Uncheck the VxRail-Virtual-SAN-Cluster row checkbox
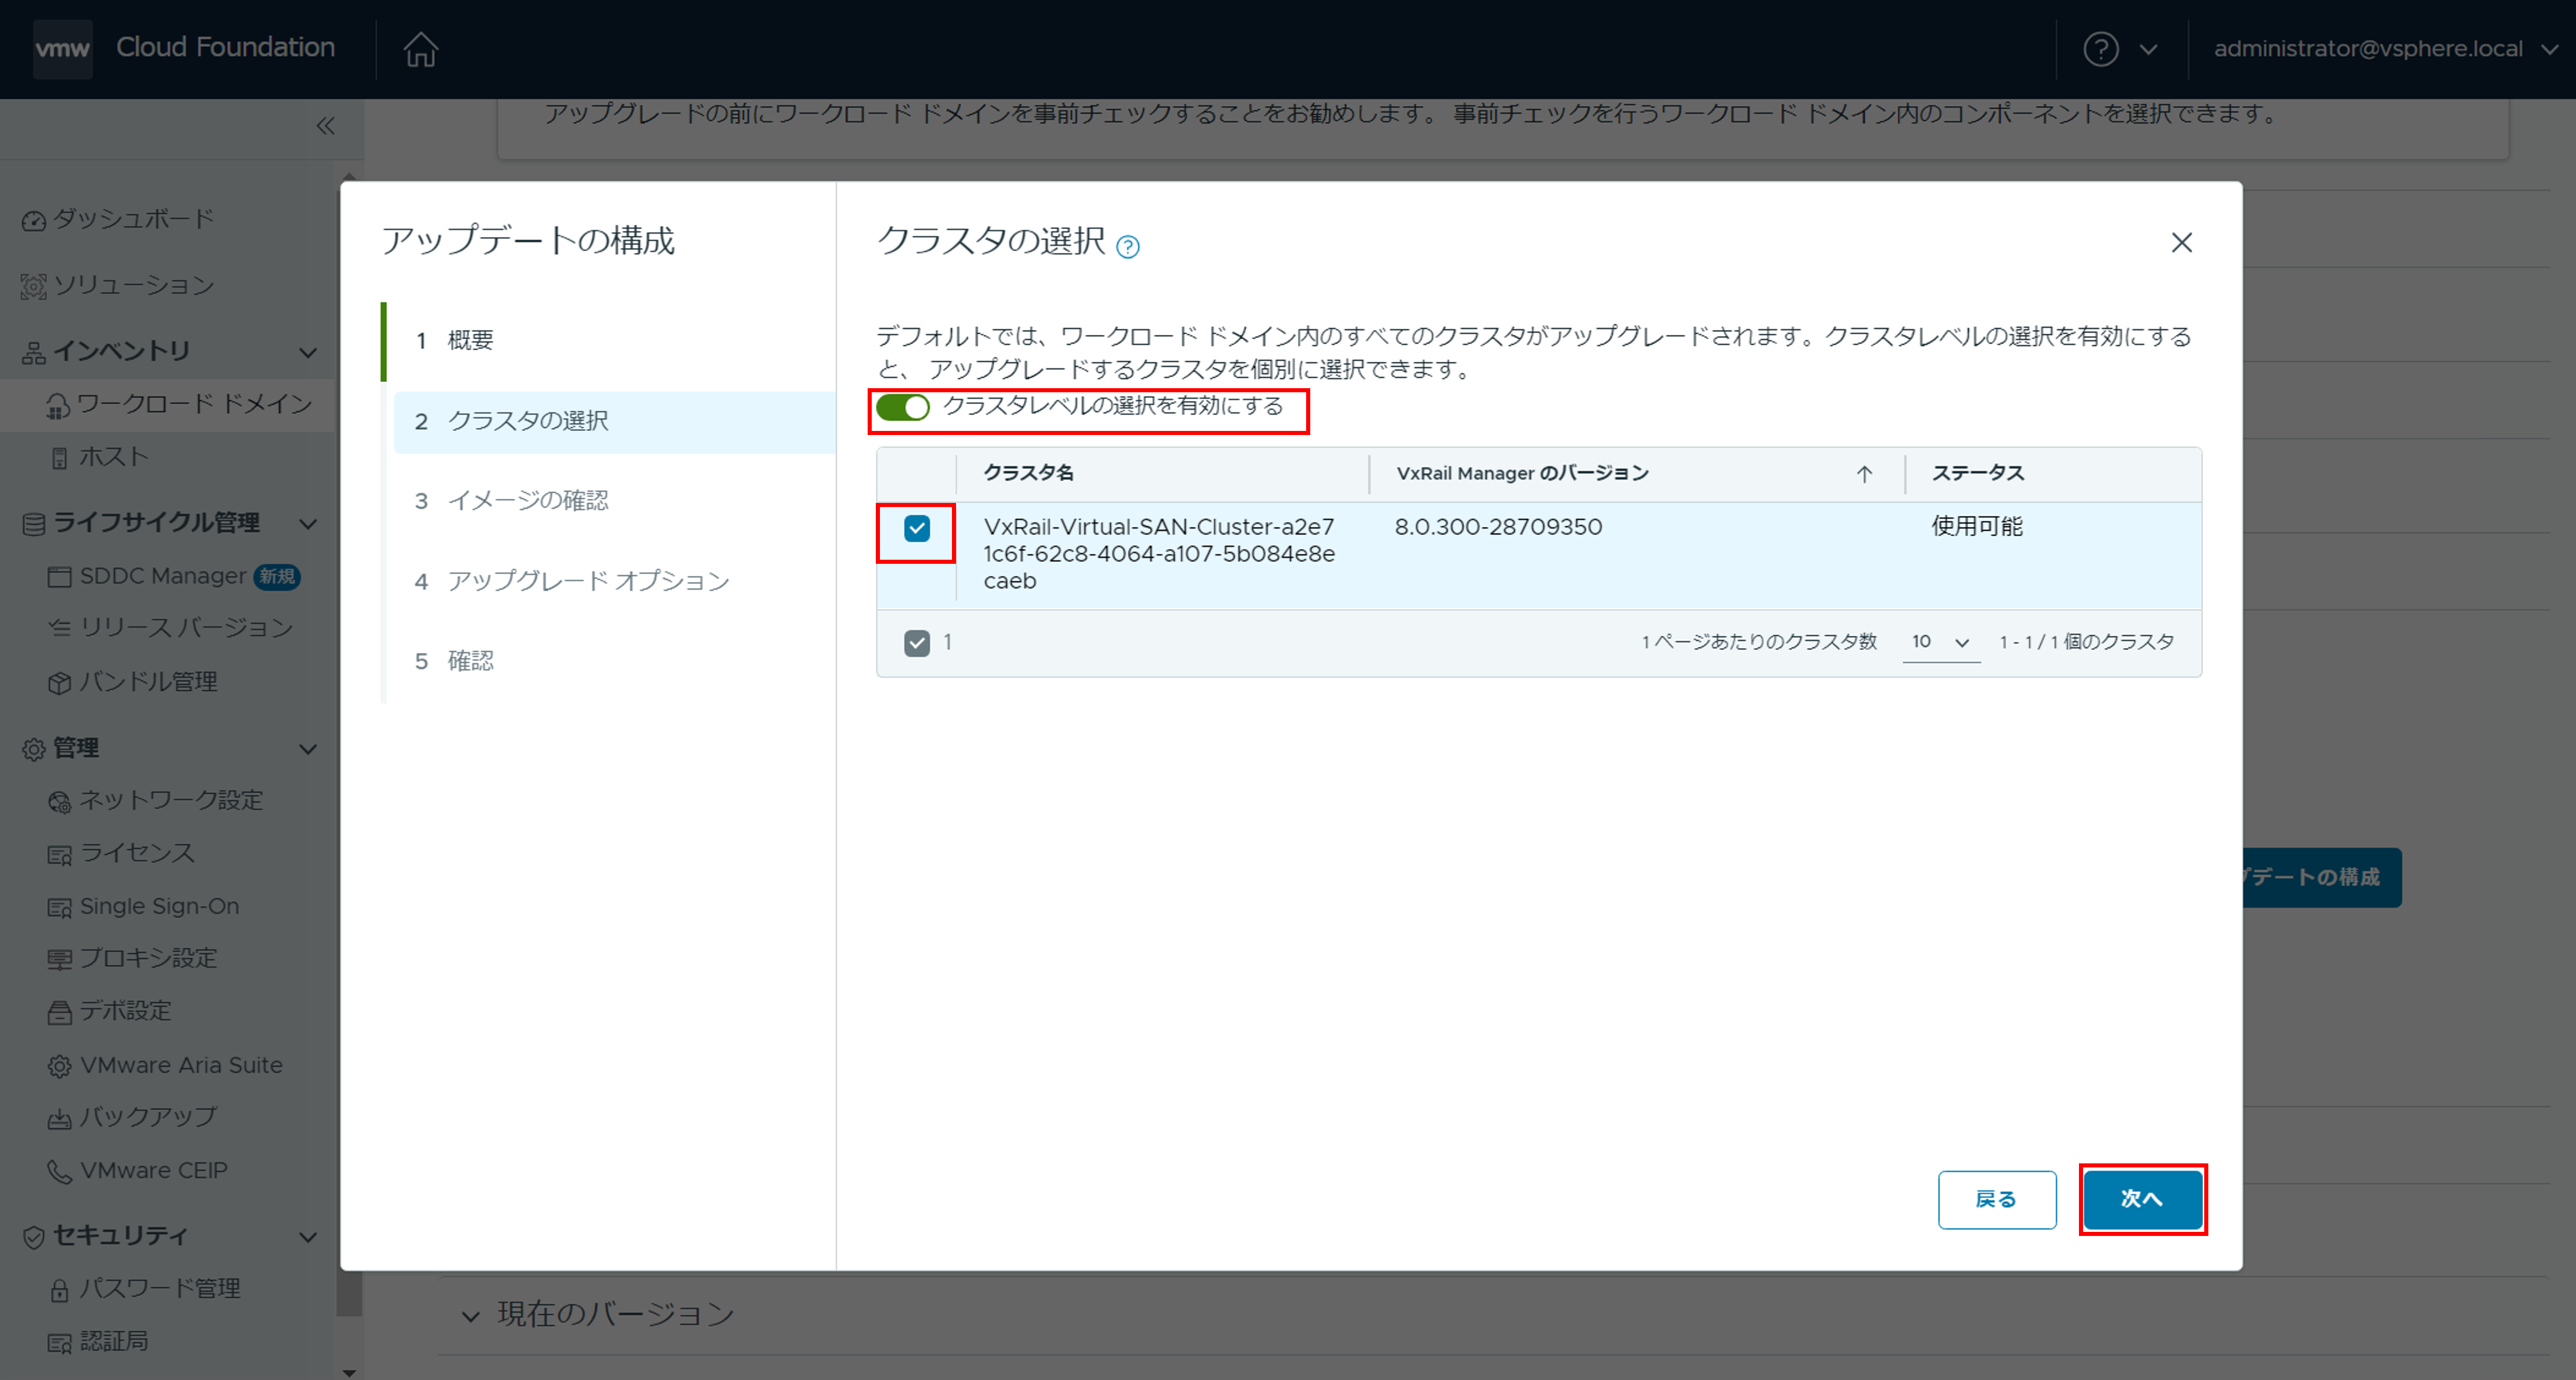This screenshot has height=1380, width=2576. coord(916,528)
